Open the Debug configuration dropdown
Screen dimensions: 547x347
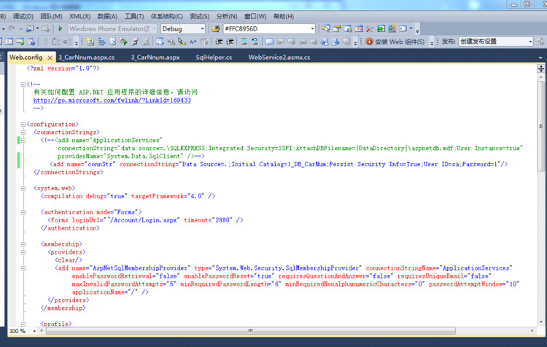(183, 28)
